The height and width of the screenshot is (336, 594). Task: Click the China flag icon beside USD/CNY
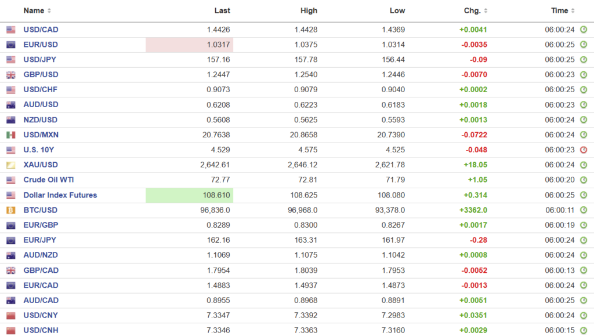pos(10,316)
